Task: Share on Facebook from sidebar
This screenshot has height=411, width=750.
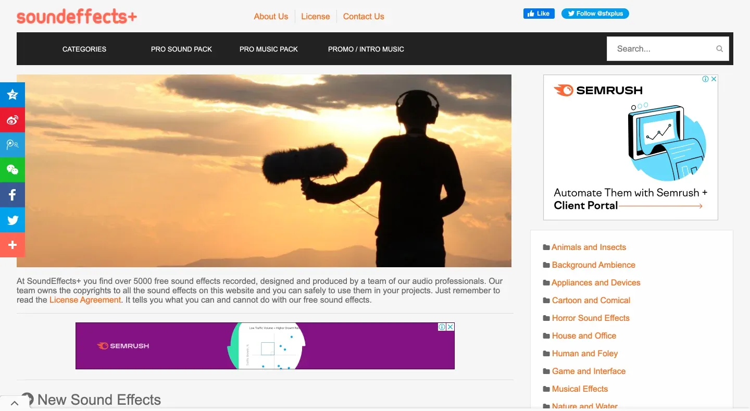Action: (x=12, y=195)
